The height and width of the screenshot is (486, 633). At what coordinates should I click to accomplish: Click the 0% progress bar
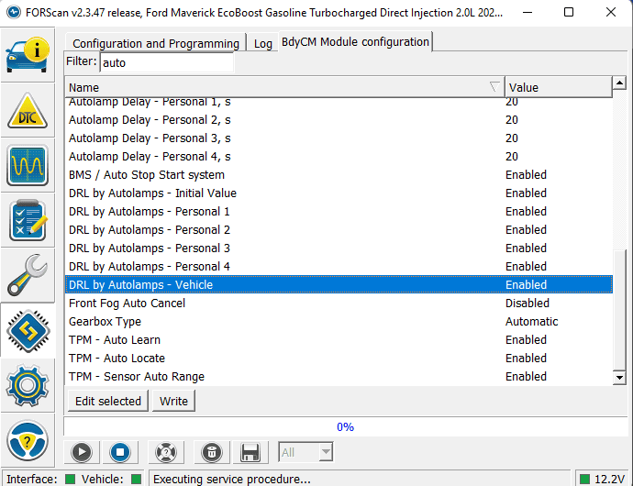pyautogui.click(x=346, y=426)
